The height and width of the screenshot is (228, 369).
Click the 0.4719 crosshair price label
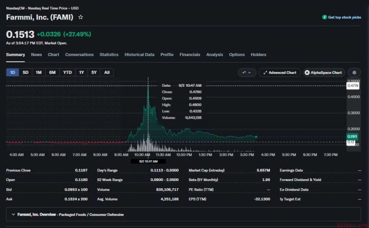point(353,86)
